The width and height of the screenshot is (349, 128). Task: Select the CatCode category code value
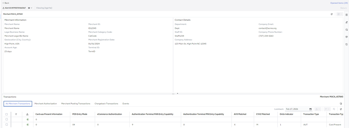click(x=93, y=36)
